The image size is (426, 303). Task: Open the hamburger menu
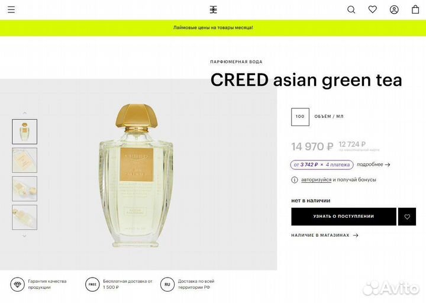point(11,10)
